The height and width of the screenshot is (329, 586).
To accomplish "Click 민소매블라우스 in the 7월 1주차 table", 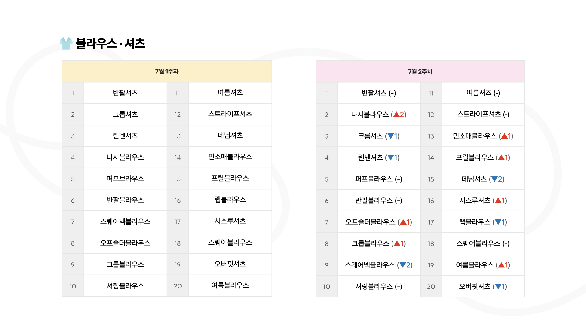I will tap(230, 157).
